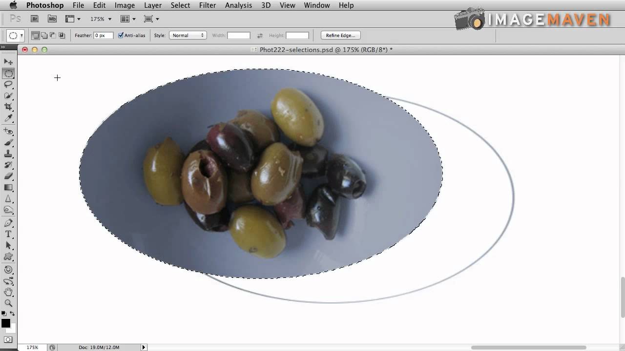The width and height of the screenshot is (625, 351).
Task: Select the Red Eye healing tool
Action: click(8, 131)
